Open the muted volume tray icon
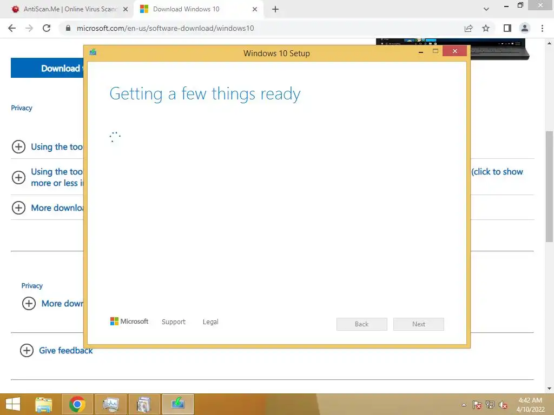Image resolution: width=554 pixels, height=415 pixels. coord(503,405)
